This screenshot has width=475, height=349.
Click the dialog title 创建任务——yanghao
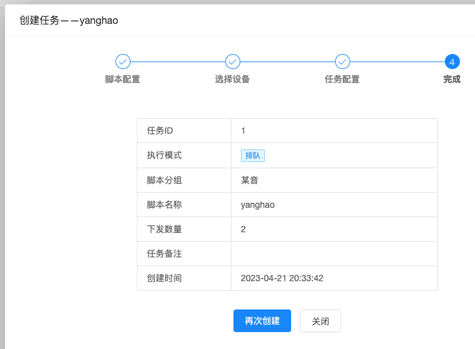coord(69,21)
